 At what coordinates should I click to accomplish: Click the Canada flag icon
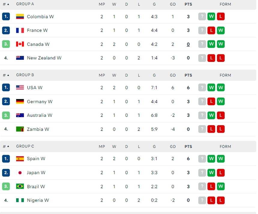point(20,44)
